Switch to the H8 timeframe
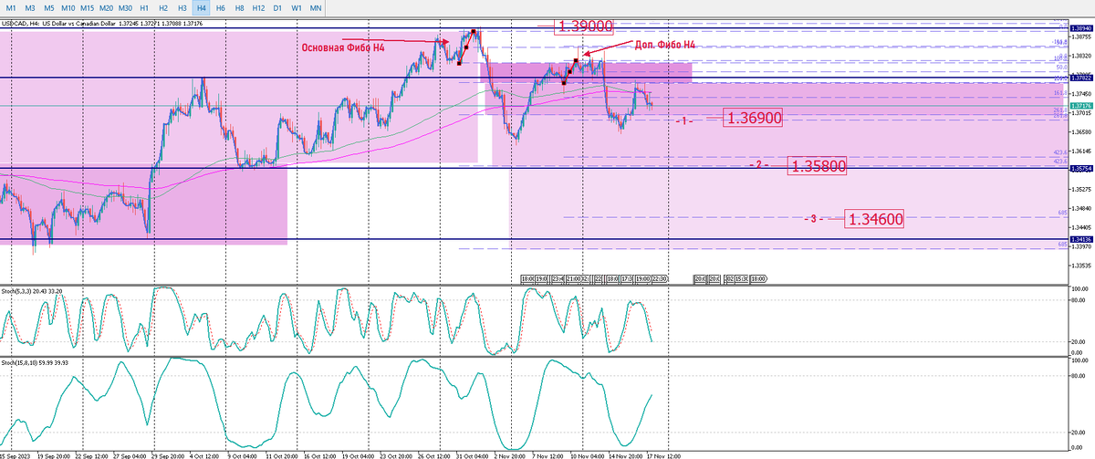The height and width of the screenshot is (459, 1095). tap(240, 7)
